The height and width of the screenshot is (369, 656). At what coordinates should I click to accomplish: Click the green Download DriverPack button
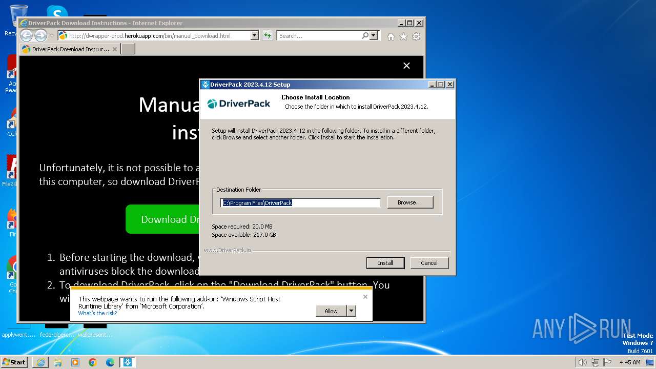[x=162, y=219]
